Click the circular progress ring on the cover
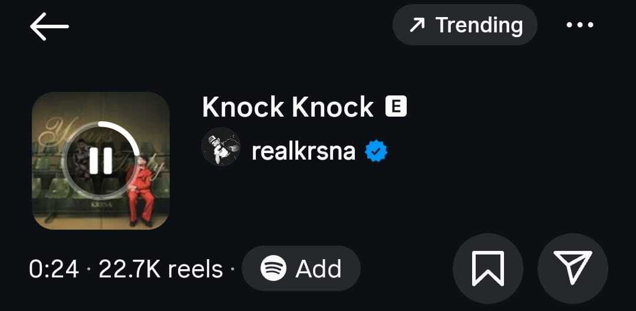This screenshot has width=636, height=311. pyautogui.click(x=101, y=161)
